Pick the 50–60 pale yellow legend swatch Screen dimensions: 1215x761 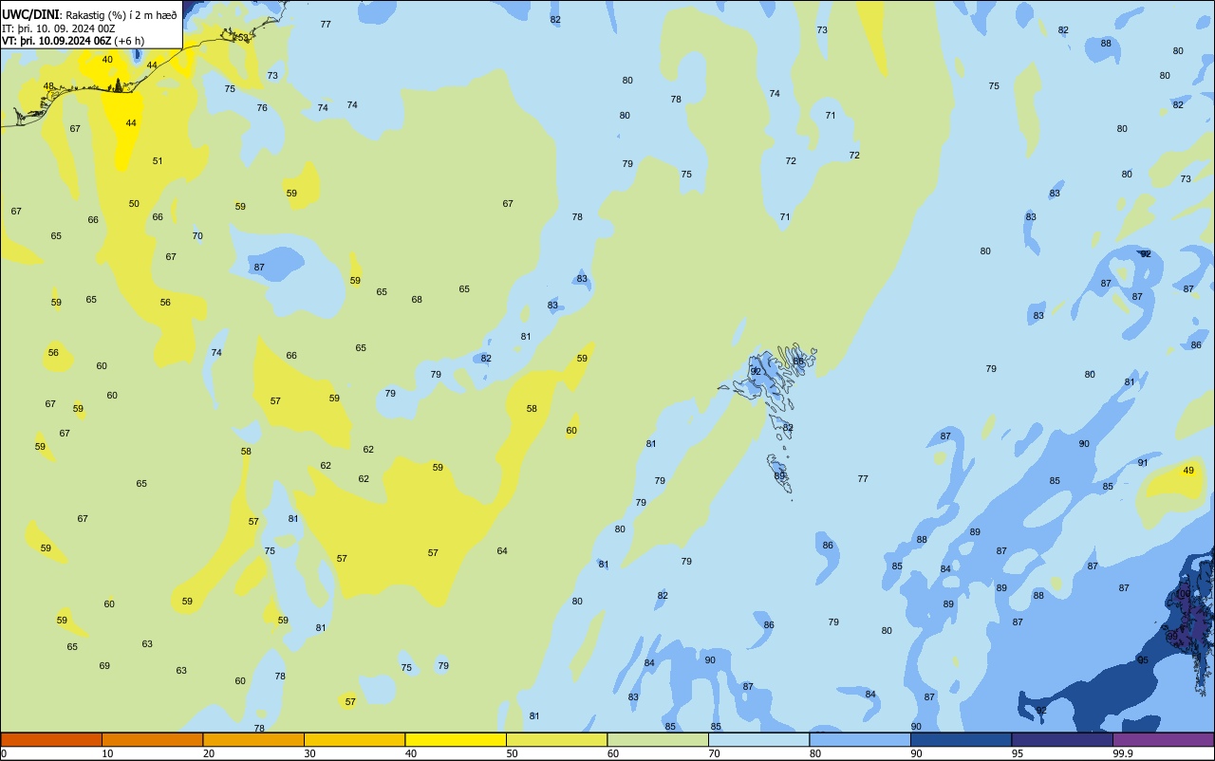pos(556,739)
